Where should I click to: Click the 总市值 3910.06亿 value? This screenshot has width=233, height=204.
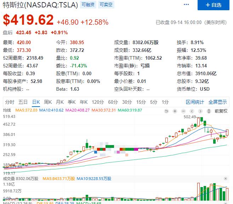206,73
